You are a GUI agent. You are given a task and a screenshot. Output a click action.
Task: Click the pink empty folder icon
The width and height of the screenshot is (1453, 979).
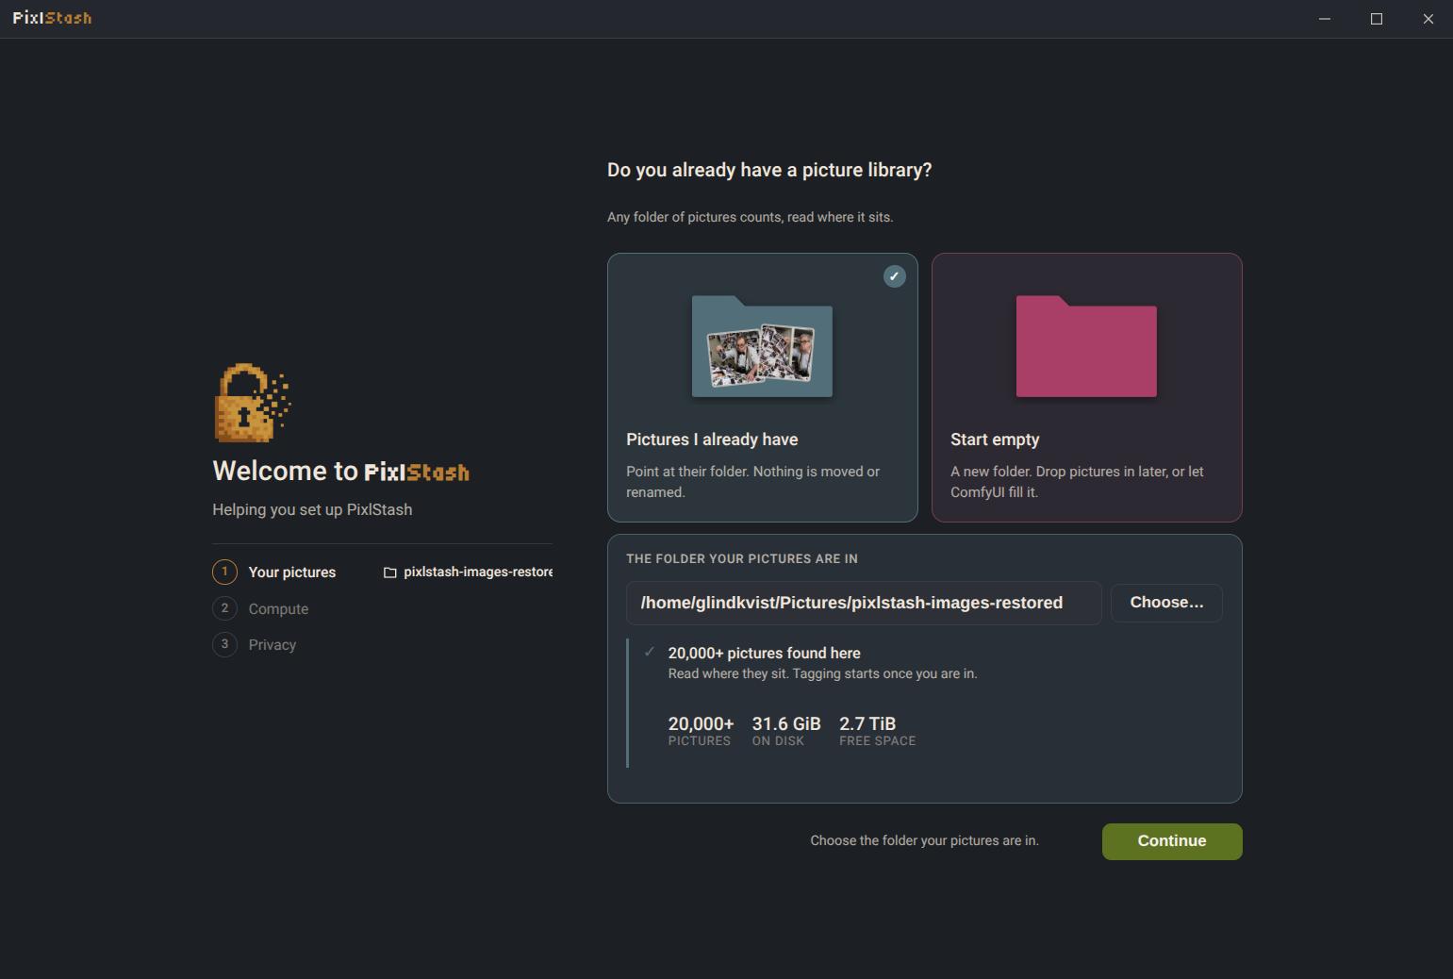pos(1086,346)
